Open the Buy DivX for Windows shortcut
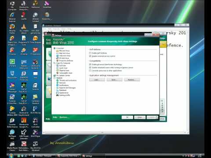 point(35,146)
